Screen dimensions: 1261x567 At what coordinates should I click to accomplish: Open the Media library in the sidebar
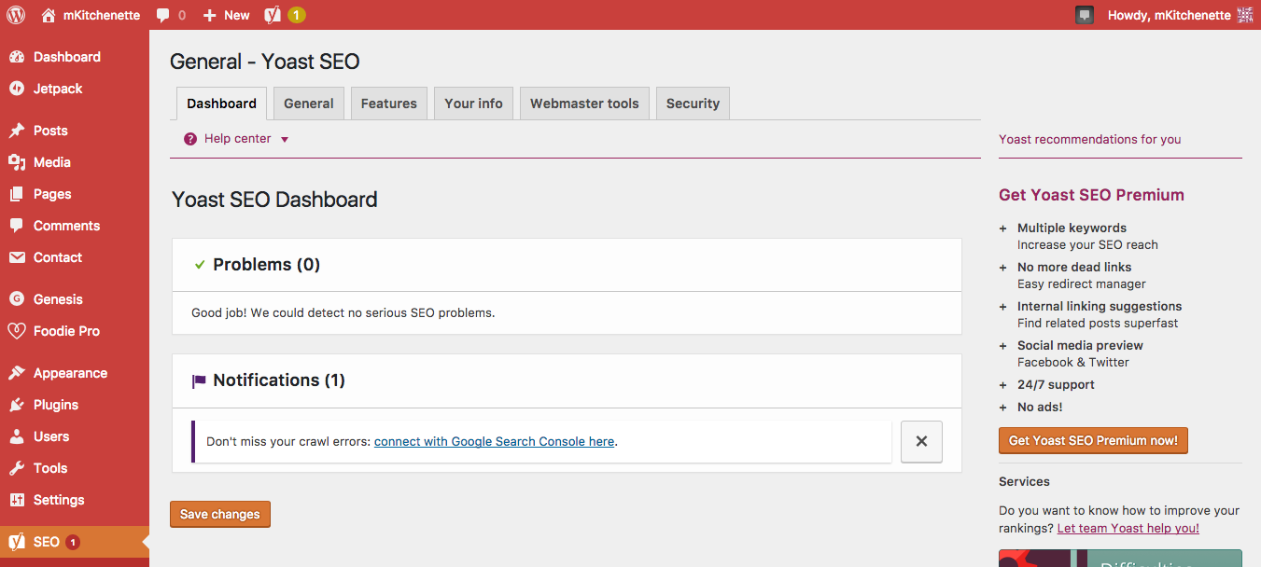click(52, 162)
